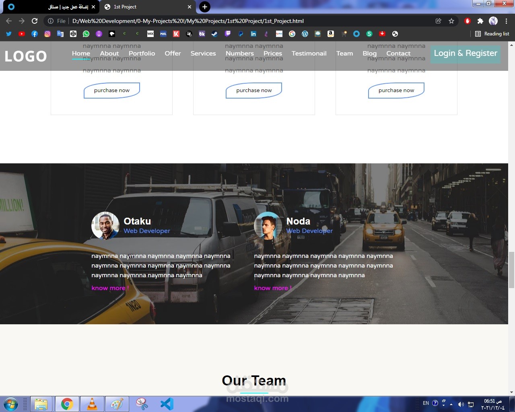Open Chrome's three-dot menu
Image resolution: width=515 pixels, height=412 pixels.
coord(506,21)
